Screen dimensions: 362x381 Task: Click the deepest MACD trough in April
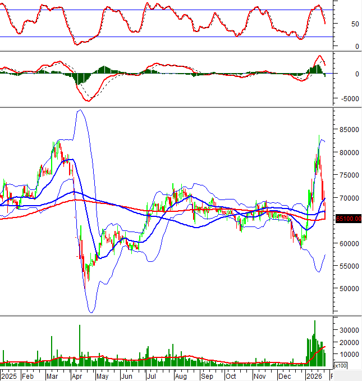[x=88, y=101]
